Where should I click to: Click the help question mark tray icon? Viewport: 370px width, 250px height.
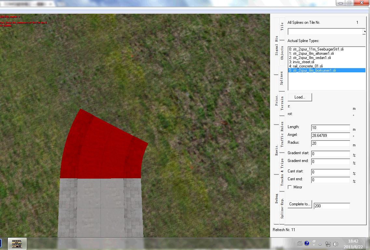(307, 243)
